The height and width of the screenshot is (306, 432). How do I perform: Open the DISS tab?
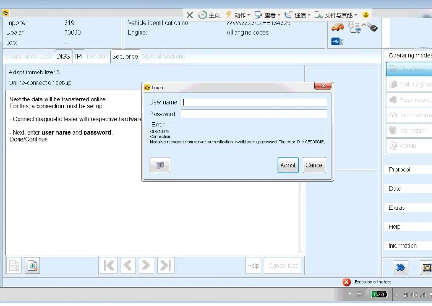[63, 56]
